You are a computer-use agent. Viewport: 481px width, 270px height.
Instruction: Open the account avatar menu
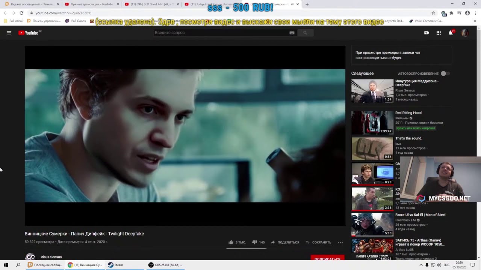click(x=465, y=33)
